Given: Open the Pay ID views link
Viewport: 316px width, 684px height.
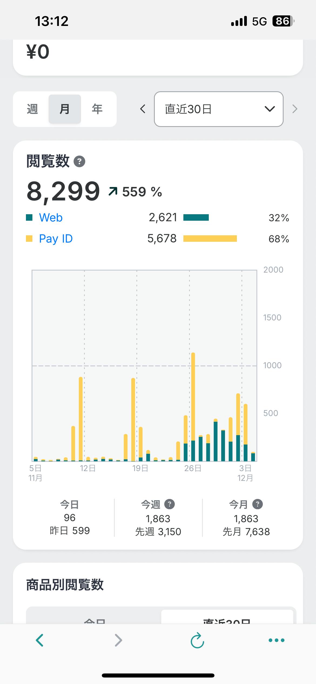Looking at the screenshot, I should (56, 239).
